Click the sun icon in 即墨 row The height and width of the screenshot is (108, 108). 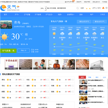click(x=8, y=92)
